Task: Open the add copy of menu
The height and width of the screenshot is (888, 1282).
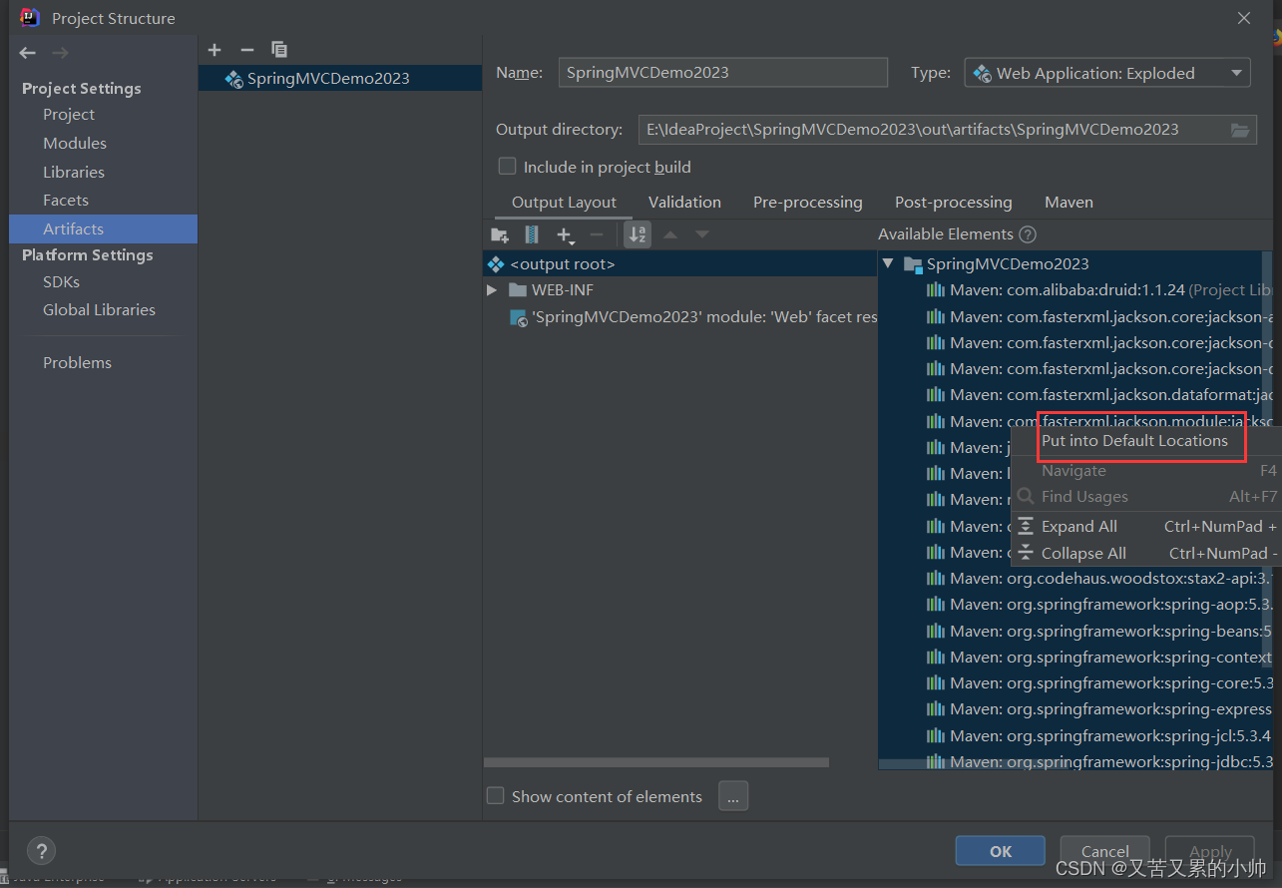Action: [566, 234]
